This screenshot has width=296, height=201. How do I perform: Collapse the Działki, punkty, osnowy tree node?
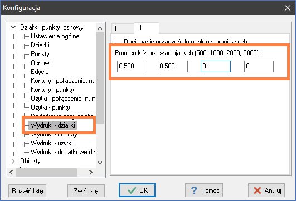(x=13, y=27)
